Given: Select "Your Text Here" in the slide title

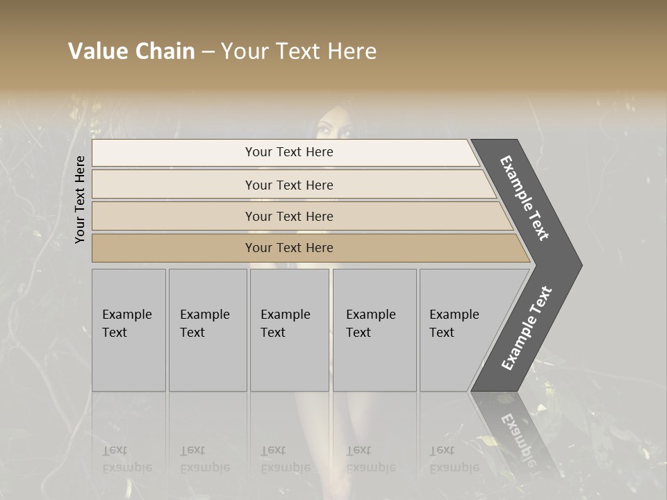Looking at the screenshot, I should [299, 51].
